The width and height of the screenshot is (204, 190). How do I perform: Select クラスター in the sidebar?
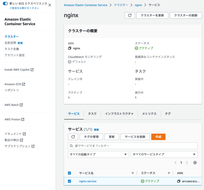(x=12, y=37)
